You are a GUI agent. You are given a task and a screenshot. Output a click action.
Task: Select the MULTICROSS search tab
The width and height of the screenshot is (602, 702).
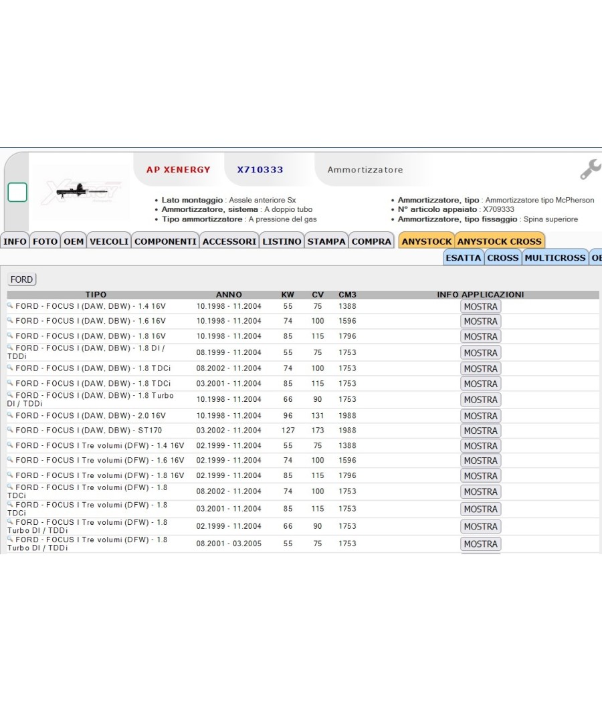coord(555,258)
